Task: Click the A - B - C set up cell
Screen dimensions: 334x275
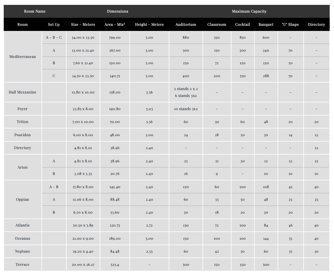Action: 54,38
